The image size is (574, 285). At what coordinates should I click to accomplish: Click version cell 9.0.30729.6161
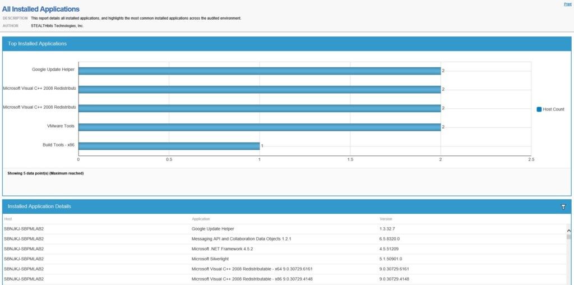(x=394, y=269)
